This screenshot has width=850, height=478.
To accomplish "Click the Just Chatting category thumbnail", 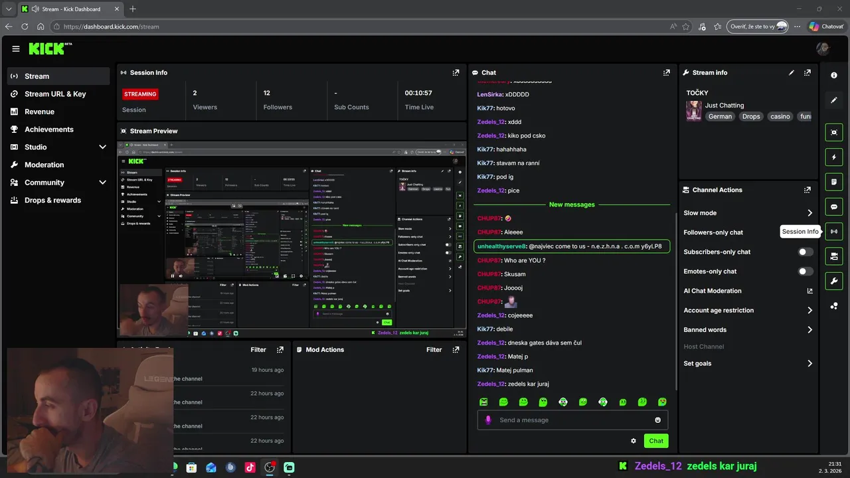I will click(x=694, y=111).
